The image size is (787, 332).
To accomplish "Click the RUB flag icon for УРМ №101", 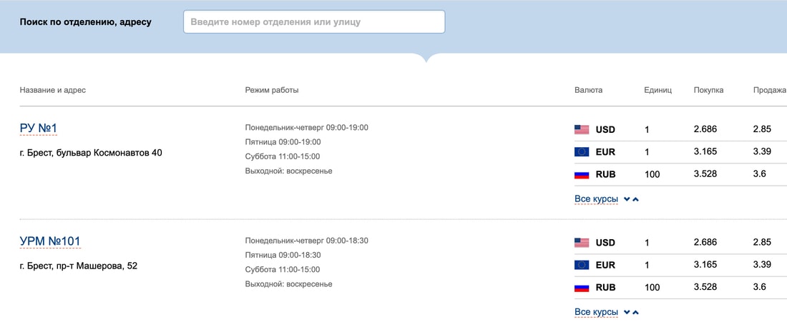I will [582, 287].
